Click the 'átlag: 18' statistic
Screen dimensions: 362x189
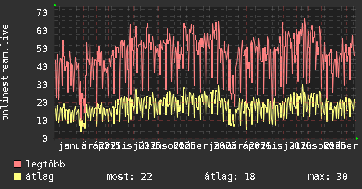click(230, 177)
